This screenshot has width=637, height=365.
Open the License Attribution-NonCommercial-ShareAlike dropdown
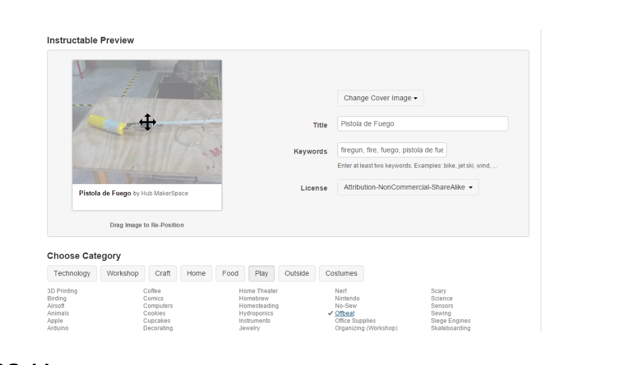pos(408,188)
